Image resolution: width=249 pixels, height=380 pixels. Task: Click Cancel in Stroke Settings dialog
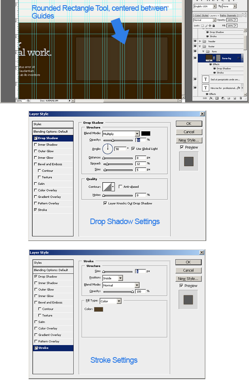(188, 270)
